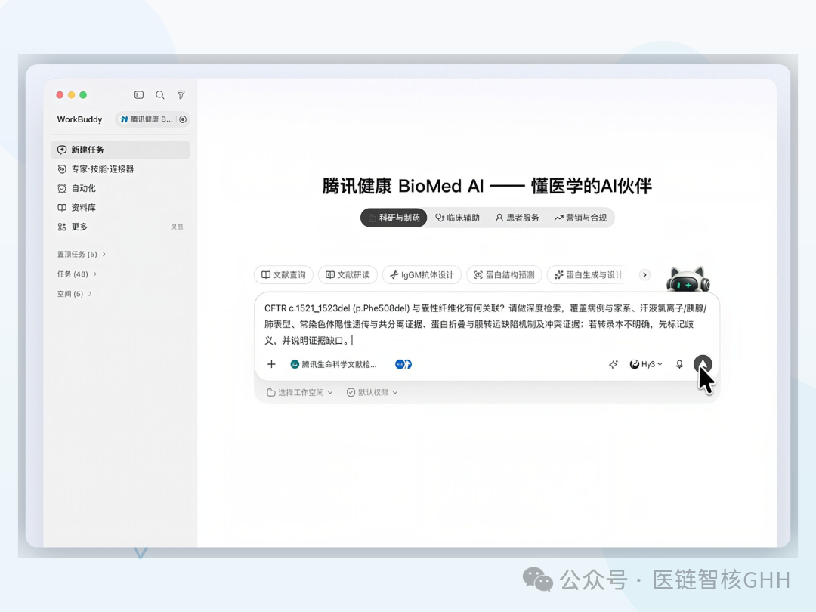Select 新建任务 in the sidebar
This screenshot has height=612, width=816.
pyautogui.click(x=120, y=150)
